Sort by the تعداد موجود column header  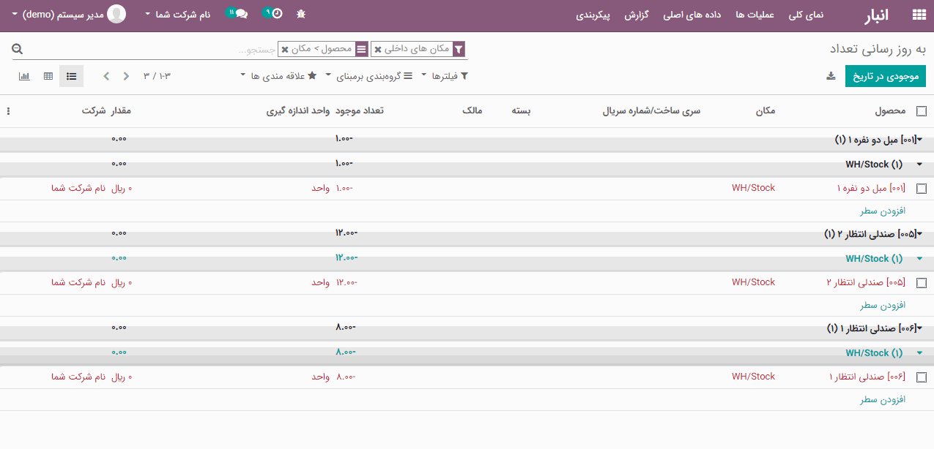click(x=360, y=111)
